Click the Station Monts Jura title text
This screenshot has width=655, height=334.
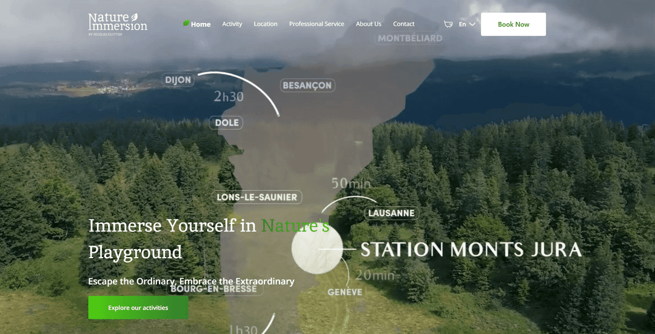[471, 249]
